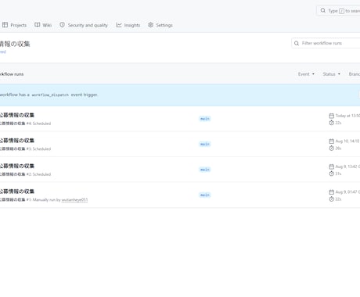
Task: Expand the Status filter dropdown
Action: [x=332, y=74]
